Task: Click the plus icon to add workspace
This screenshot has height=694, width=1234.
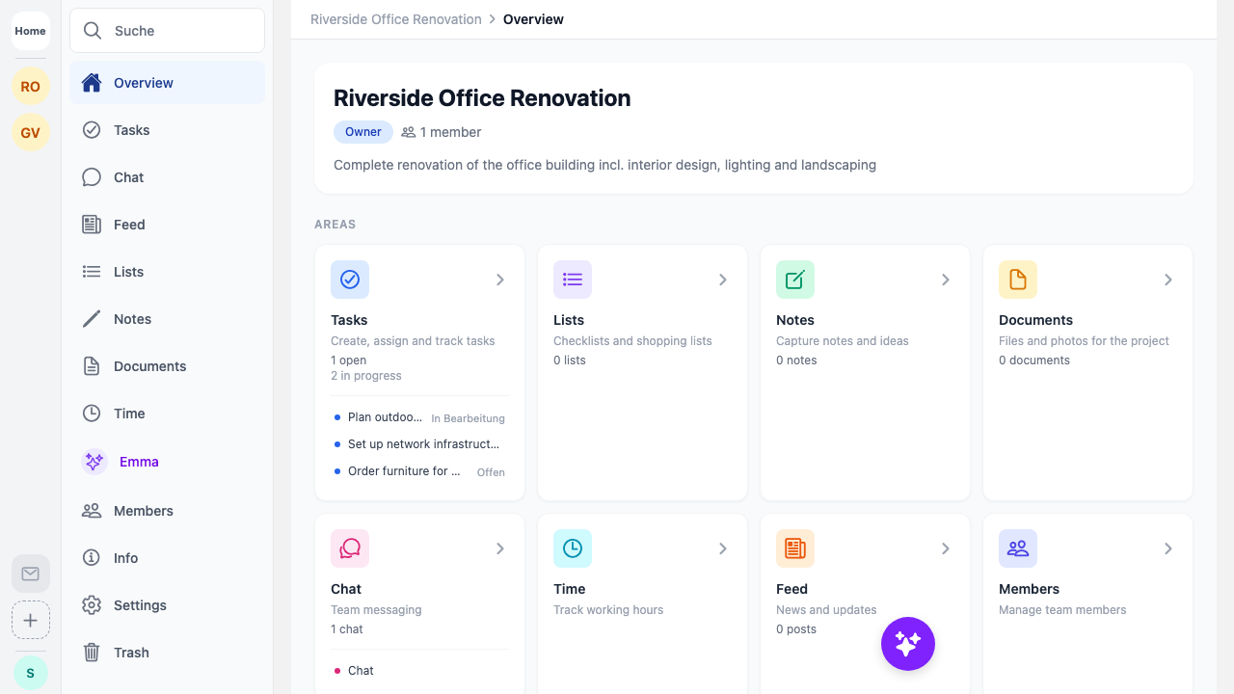Action: (30, 621)
